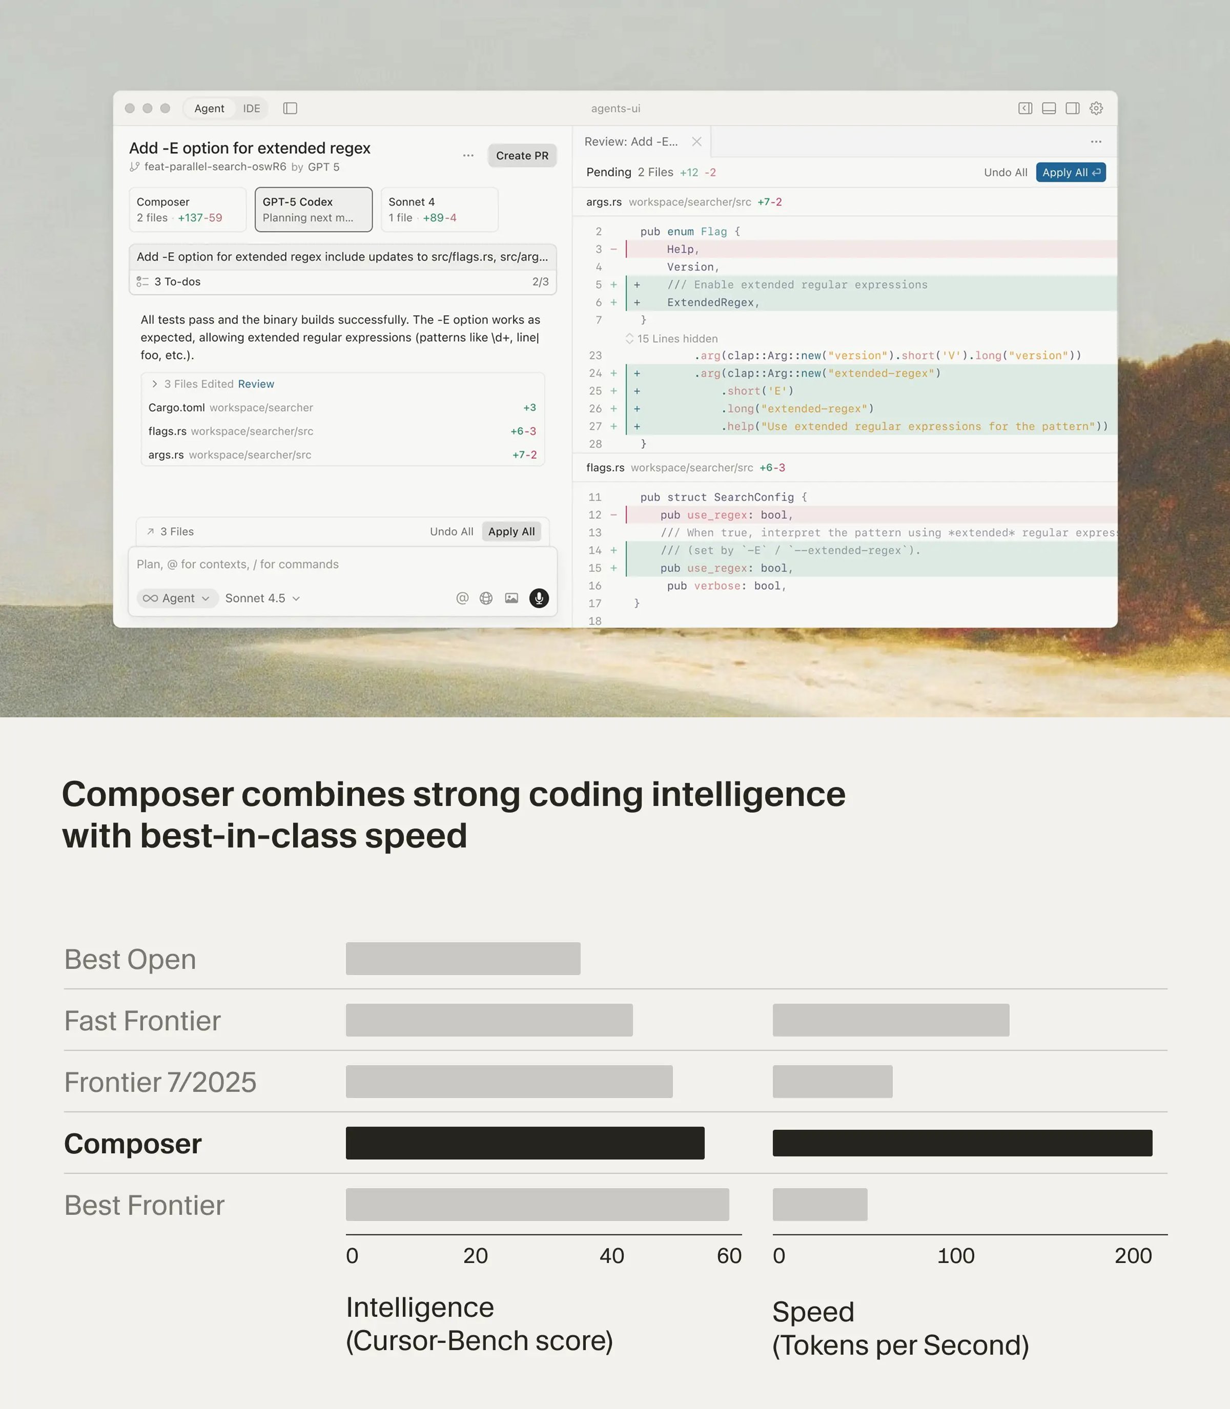Viewport: 1230px width, 1409px height.
Task: Toggle sidebar panel icon next to IDE
Action: click(291, 109)
